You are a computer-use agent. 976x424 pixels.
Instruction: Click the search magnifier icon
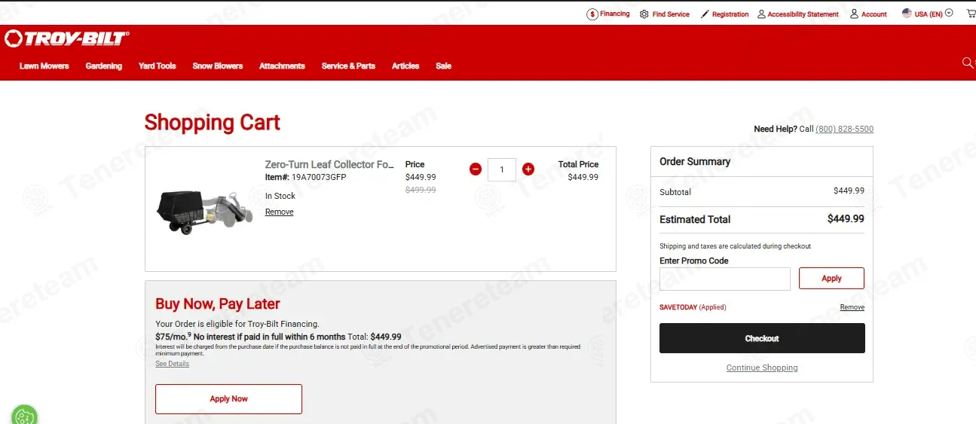tap(968, 63)
